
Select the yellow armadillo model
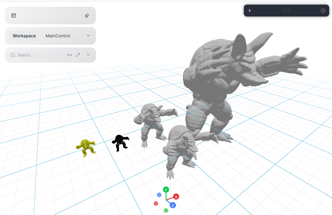[86, 147]
